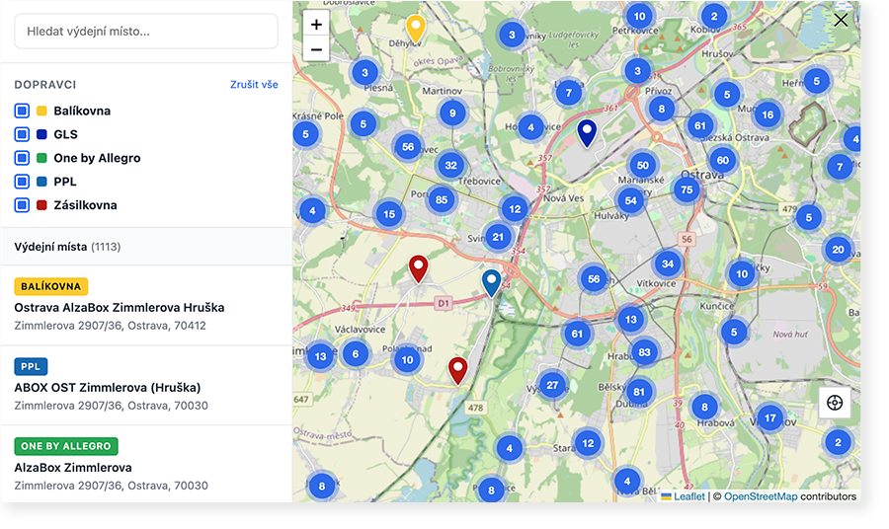
Task: Close the pickup point map dialog
Action: 841,21
